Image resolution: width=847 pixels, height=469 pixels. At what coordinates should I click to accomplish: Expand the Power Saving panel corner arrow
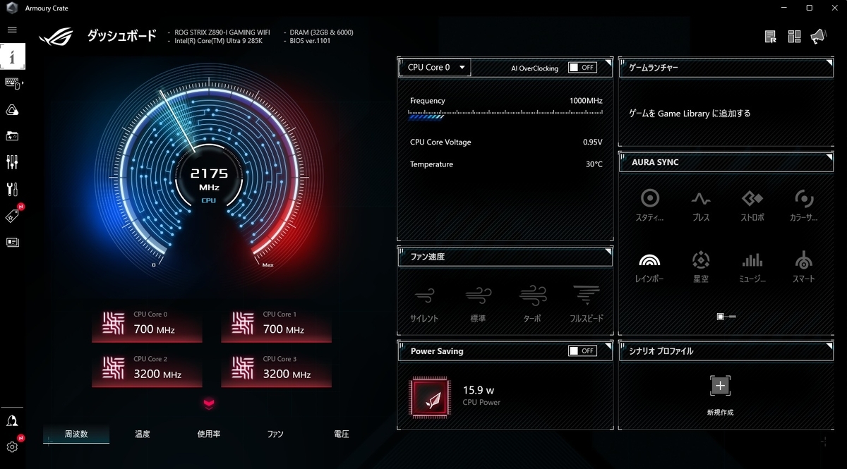click(608, 346)
